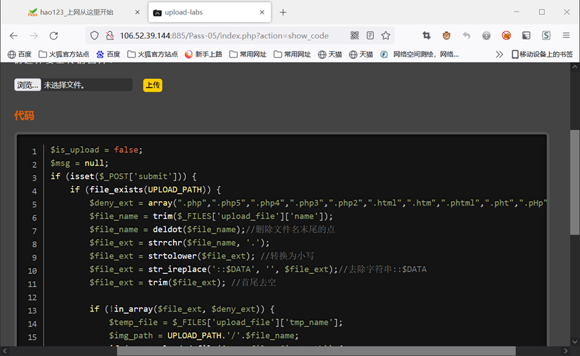Viewport: 580px width, 356px height.
Task: Open the 百度 paw-icon bookmark
Action: click(x=109, y=54)
